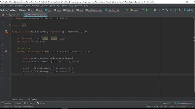Open the Event Log tool window
This screenshot has width=195, height=109.
click(166, 103)
